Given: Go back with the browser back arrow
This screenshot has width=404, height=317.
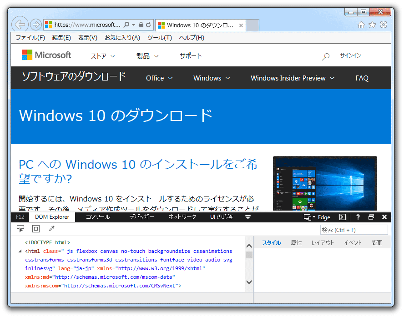Looking at the screenshot, I should (20, 25).
